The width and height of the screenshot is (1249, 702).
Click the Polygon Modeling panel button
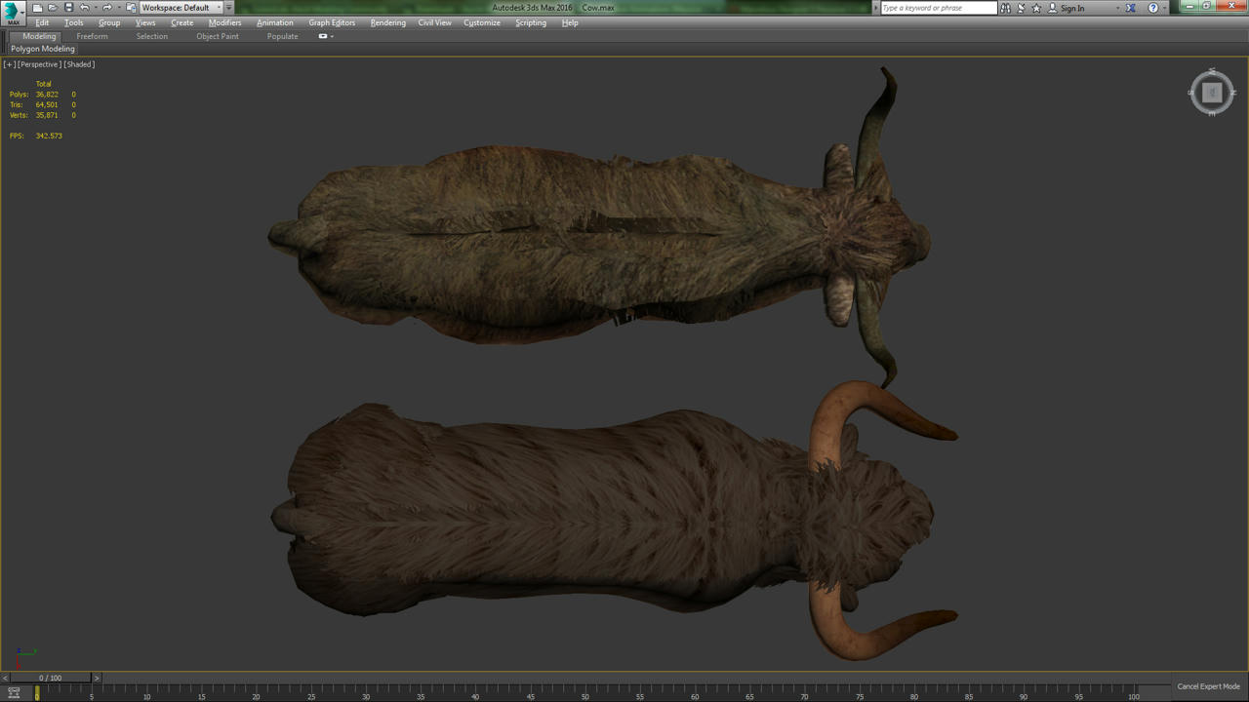coord(43,49)
